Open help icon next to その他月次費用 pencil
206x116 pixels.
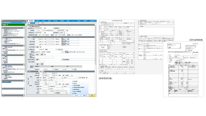point(41,47)
